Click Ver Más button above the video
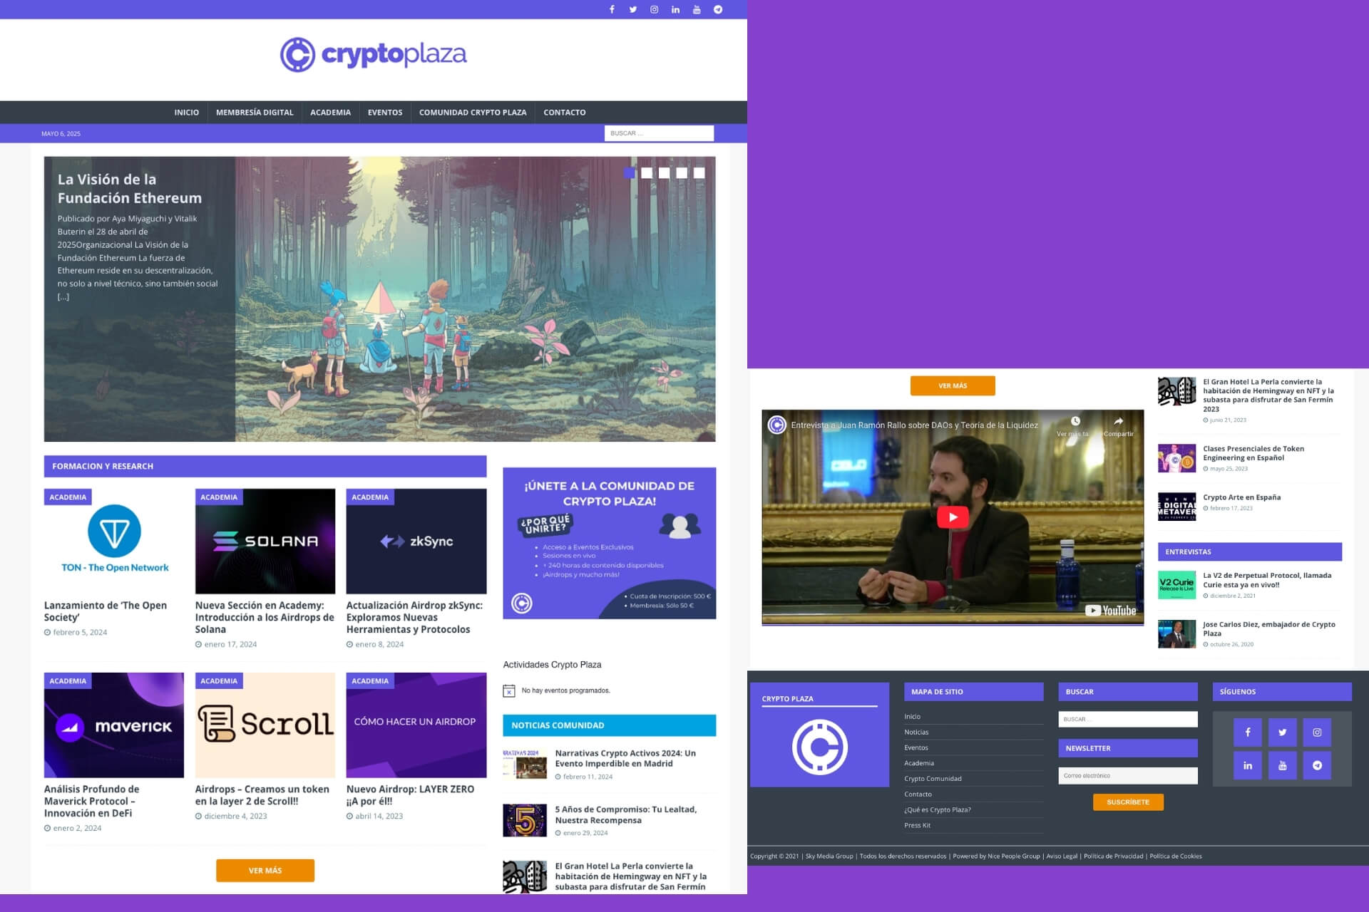The height and width of the screenshot is (912, 1369). pos(953,385)
